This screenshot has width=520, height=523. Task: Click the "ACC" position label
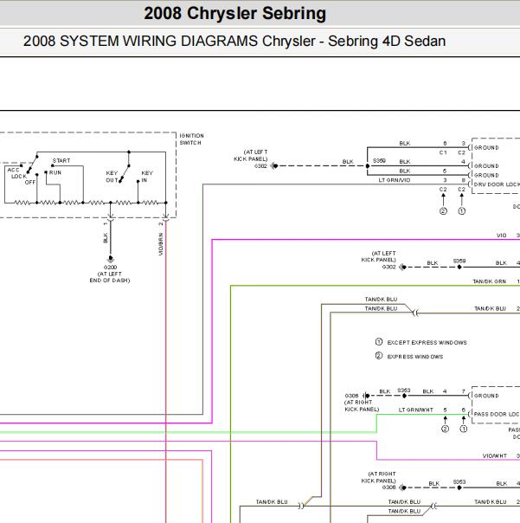click(13, 170)
